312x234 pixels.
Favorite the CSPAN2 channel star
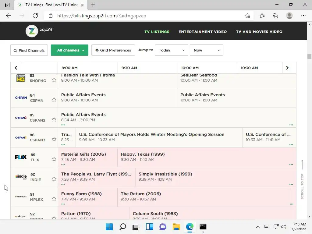coord(54,119)
